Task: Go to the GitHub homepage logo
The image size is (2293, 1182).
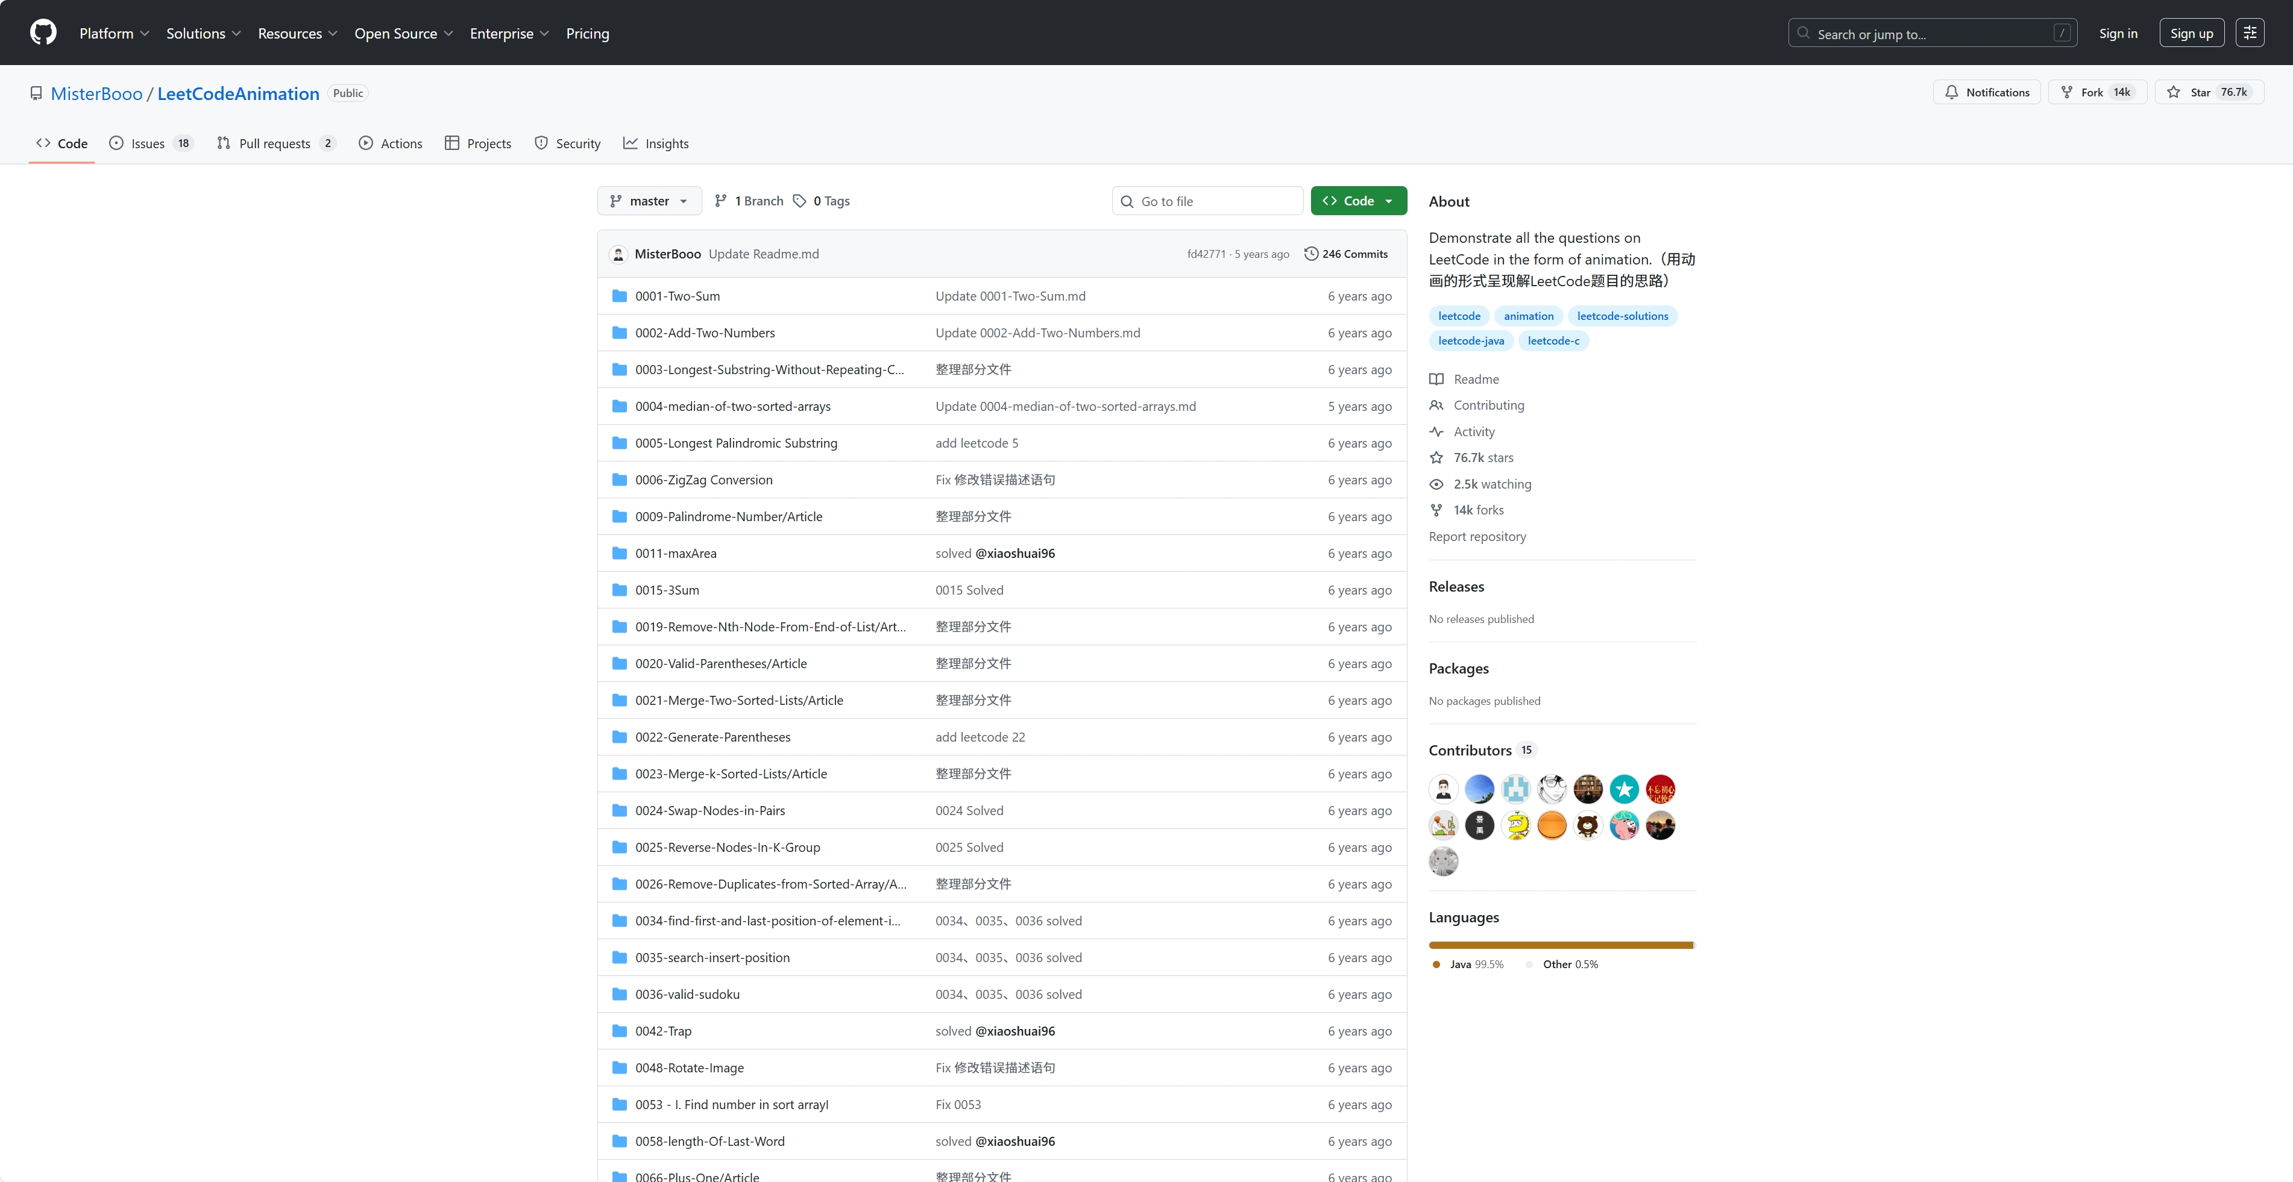Action: coord(43,33)
